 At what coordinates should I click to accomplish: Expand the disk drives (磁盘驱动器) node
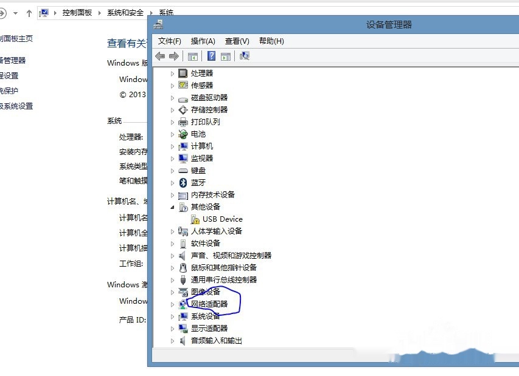[x=173, y=98]
